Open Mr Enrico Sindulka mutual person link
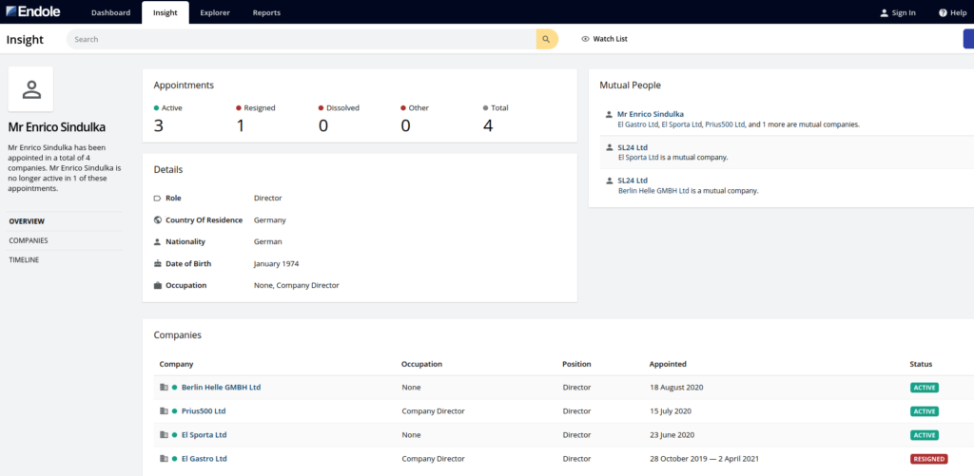The width and height of the screenshot is (974, 476). pyautogui.click(x=651, y=114)
